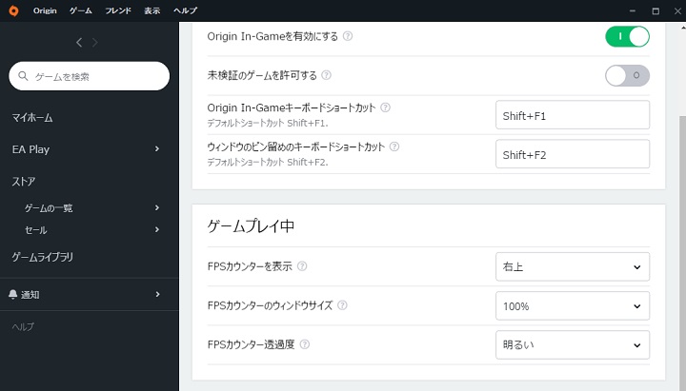This screenshot has height=391, width=686.
Task: Open the ゲーム menu
Action: click(x=80, y=10)
